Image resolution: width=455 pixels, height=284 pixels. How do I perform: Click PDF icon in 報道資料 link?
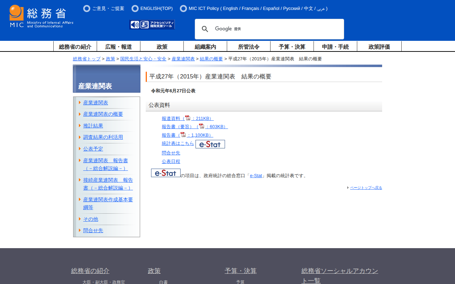[x=188, y=118]
